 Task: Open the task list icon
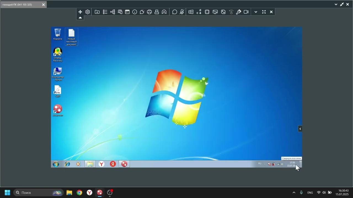click(105, 12)
